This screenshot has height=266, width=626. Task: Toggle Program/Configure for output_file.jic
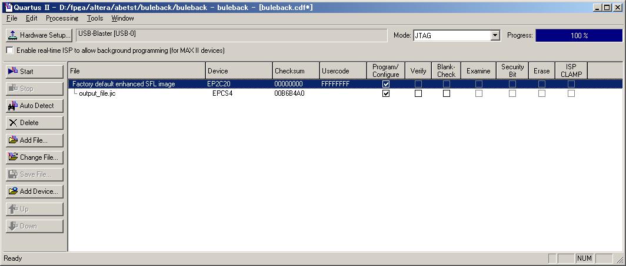point(386,93)
